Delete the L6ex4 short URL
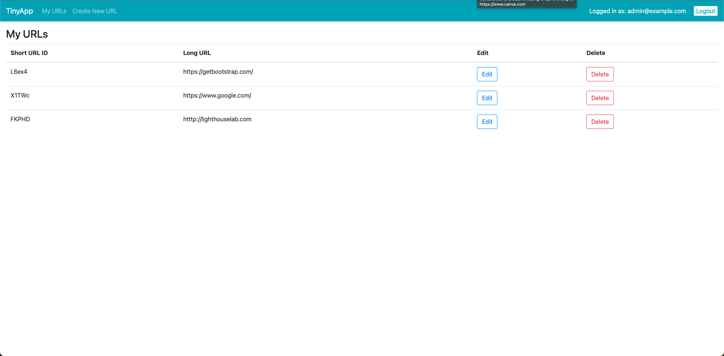 click(600, 74)
